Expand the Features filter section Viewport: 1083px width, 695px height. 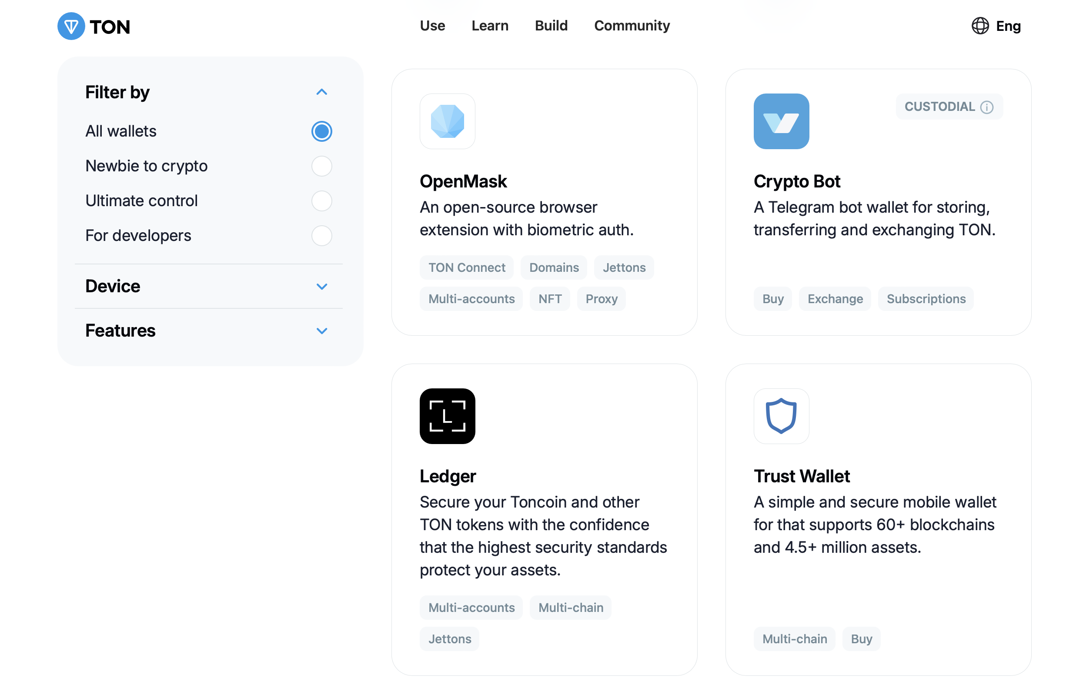pos(321,331)
